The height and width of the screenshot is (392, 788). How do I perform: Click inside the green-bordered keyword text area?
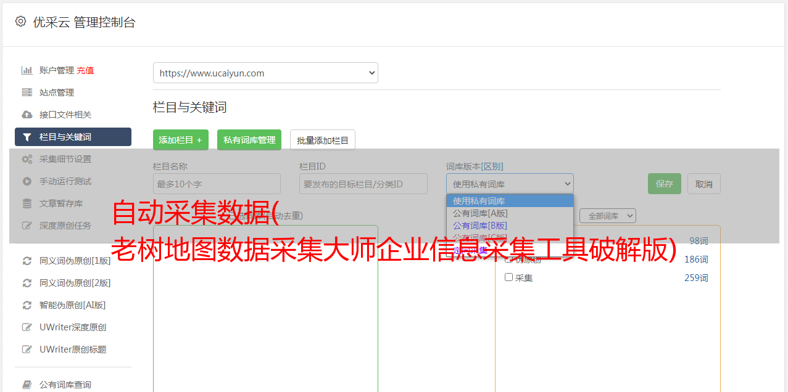point(265,308)
